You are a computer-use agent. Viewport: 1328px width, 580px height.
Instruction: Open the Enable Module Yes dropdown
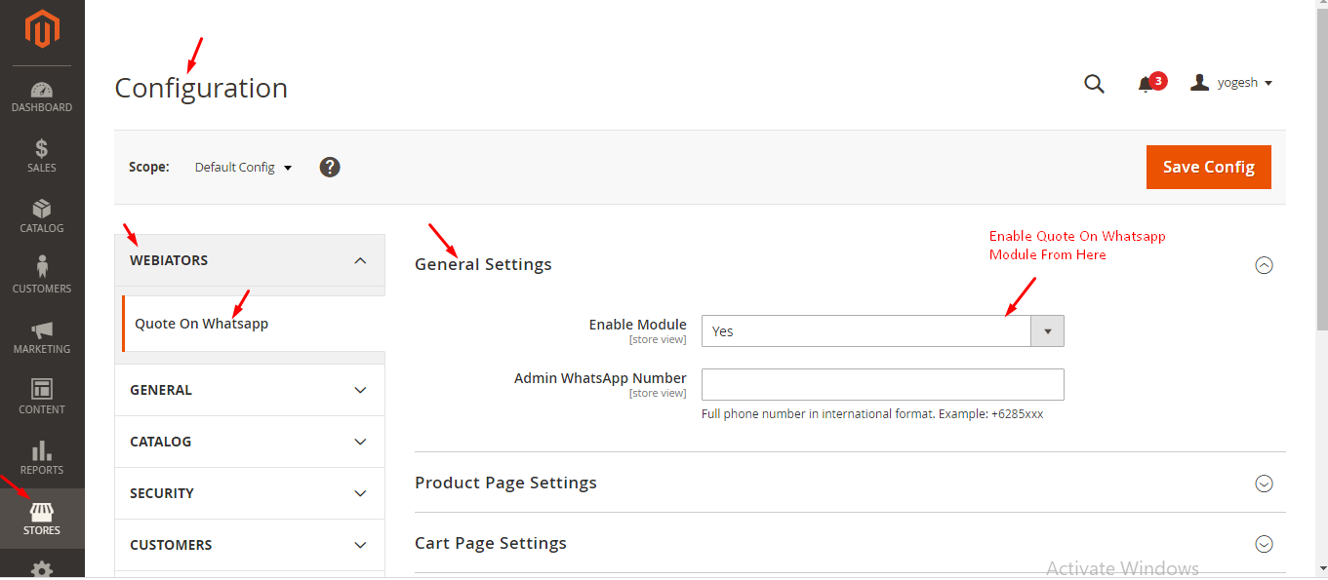(x=883, y=331)
